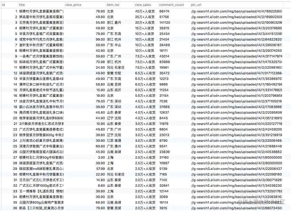Image resolution: width=291 pixels, height=211 pixels.
Task: Click the 15万+人收货 sales cell
Action: pos(145,28)
